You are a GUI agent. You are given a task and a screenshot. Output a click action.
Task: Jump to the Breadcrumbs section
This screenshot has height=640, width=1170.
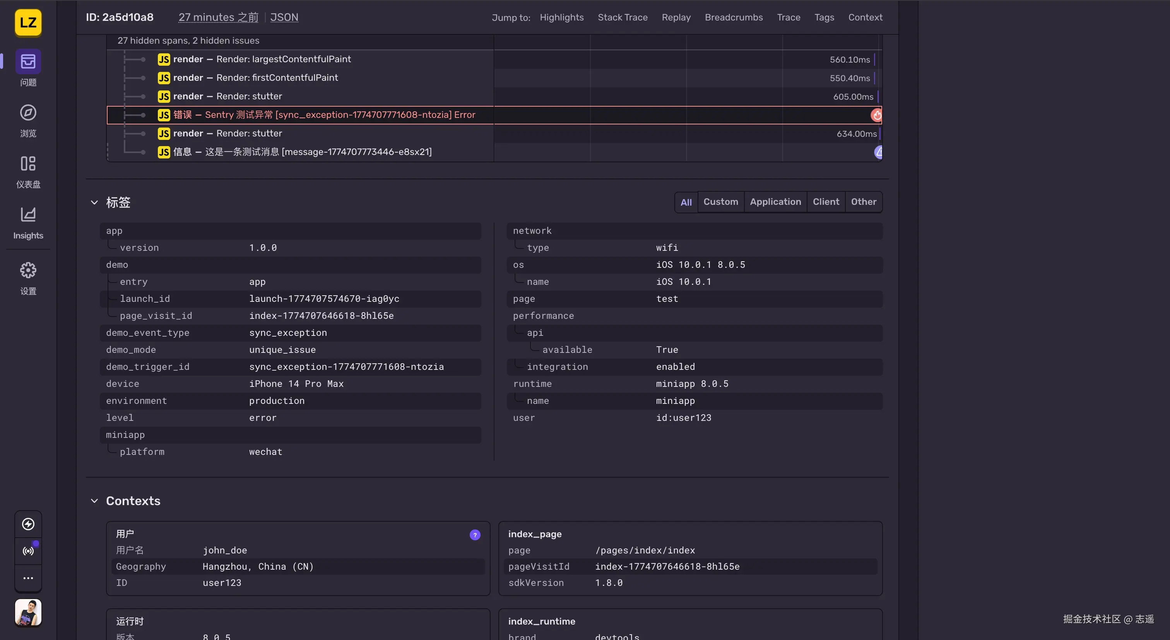click(734, 17)
